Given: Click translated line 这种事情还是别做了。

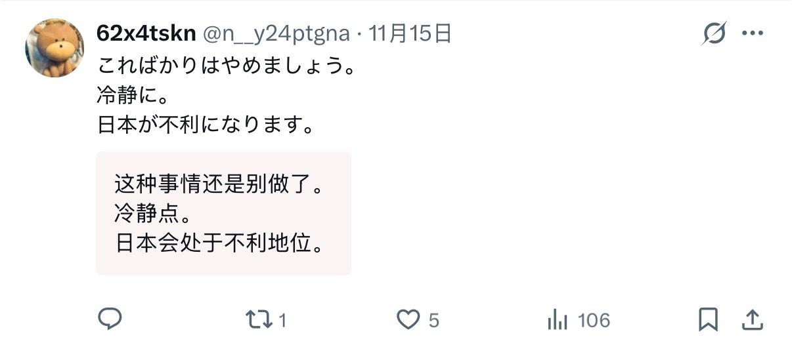Looking at the screenshot, I should 220,184.
